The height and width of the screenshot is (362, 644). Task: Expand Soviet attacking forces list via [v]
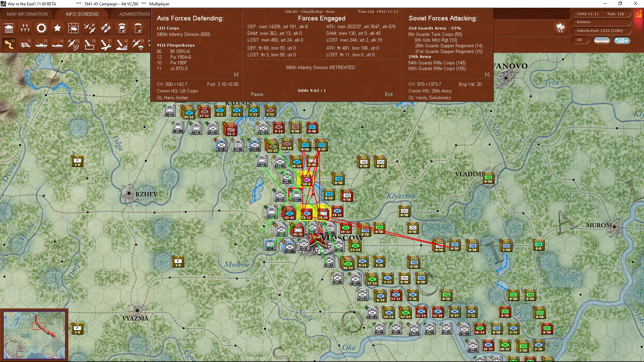[x=487, y=74]
